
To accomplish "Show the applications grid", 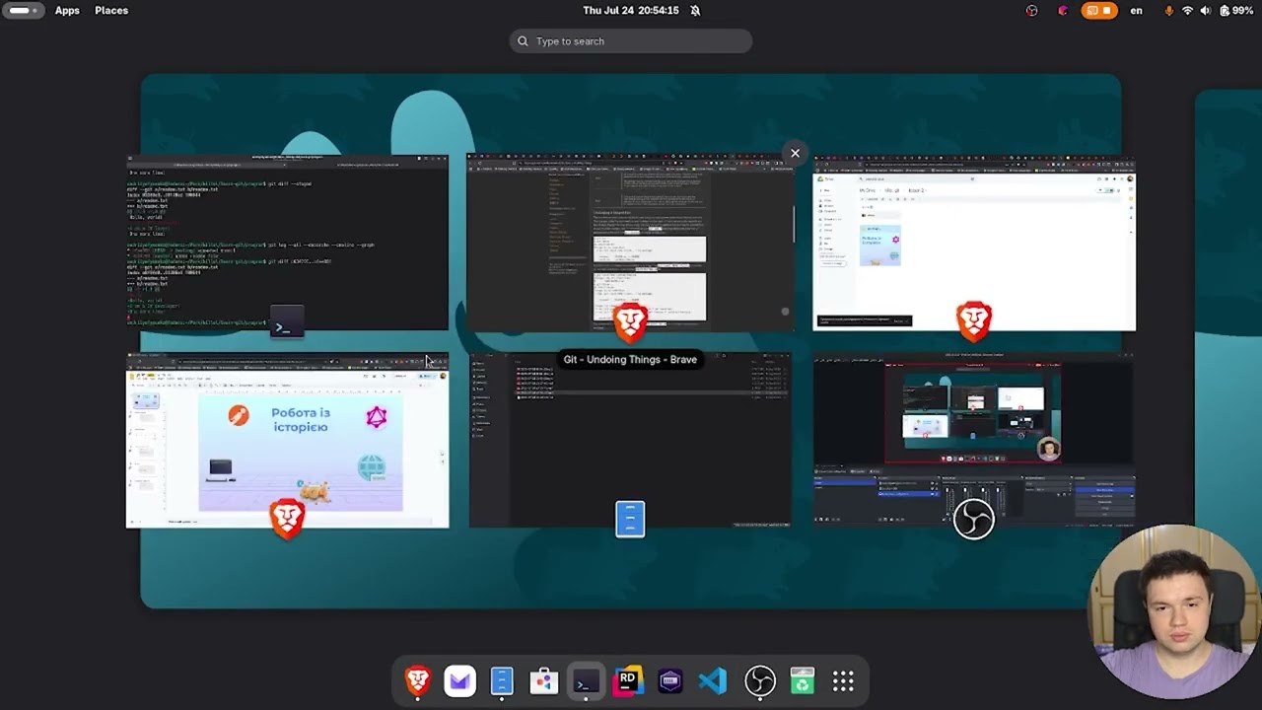I will pyautogui.click(x=843, y=681).
